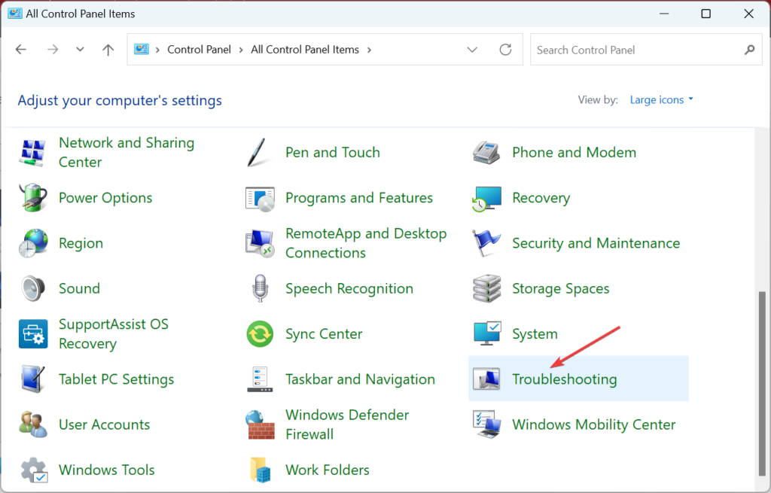Image resolution: width=771 pixels, height=493 pixels.
Task: Click the Speech Recognition microphone icon
Action: tap(260, 288)
